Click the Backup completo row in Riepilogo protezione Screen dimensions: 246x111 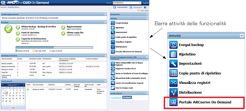pyautogui.click(x=54, y=63)
